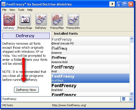
Task: Select the Amienne font entry
Action: (x=90, y=50)
